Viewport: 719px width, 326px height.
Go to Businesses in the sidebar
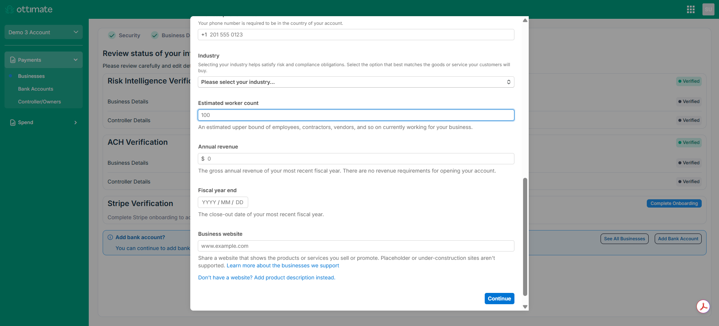pyautogui.click(x=31, y=76)
